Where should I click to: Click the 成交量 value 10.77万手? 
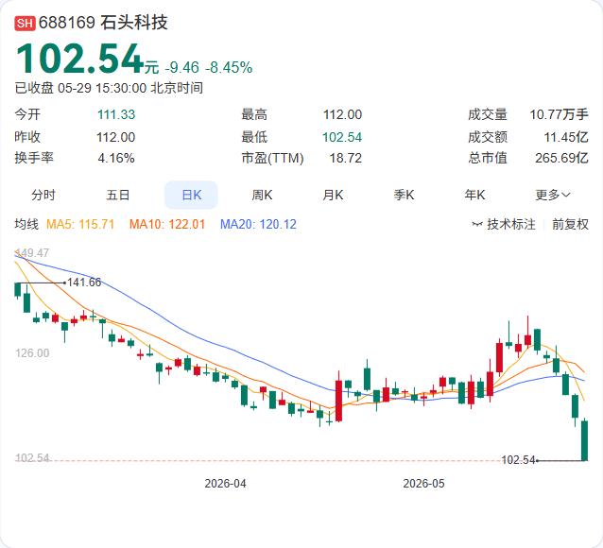click(560, 114)
